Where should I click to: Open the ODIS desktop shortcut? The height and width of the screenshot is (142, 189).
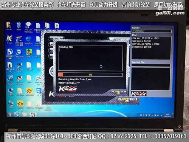coord(19,41)
